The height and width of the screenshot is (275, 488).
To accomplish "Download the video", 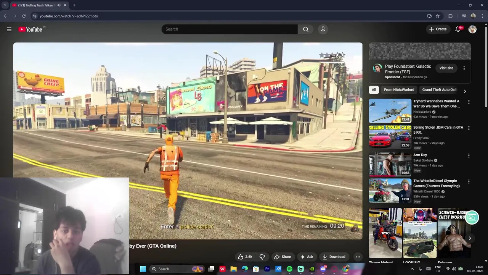I will pos(334,257).
